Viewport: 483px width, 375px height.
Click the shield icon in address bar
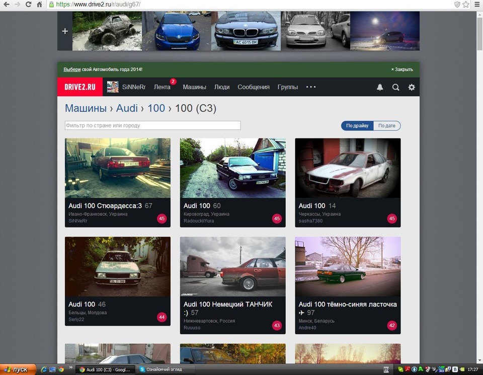click(457, 5)
